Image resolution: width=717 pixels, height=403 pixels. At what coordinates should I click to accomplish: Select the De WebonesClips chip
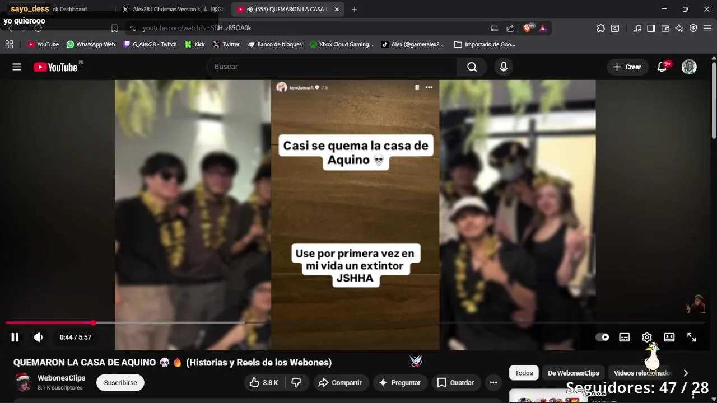574,373
